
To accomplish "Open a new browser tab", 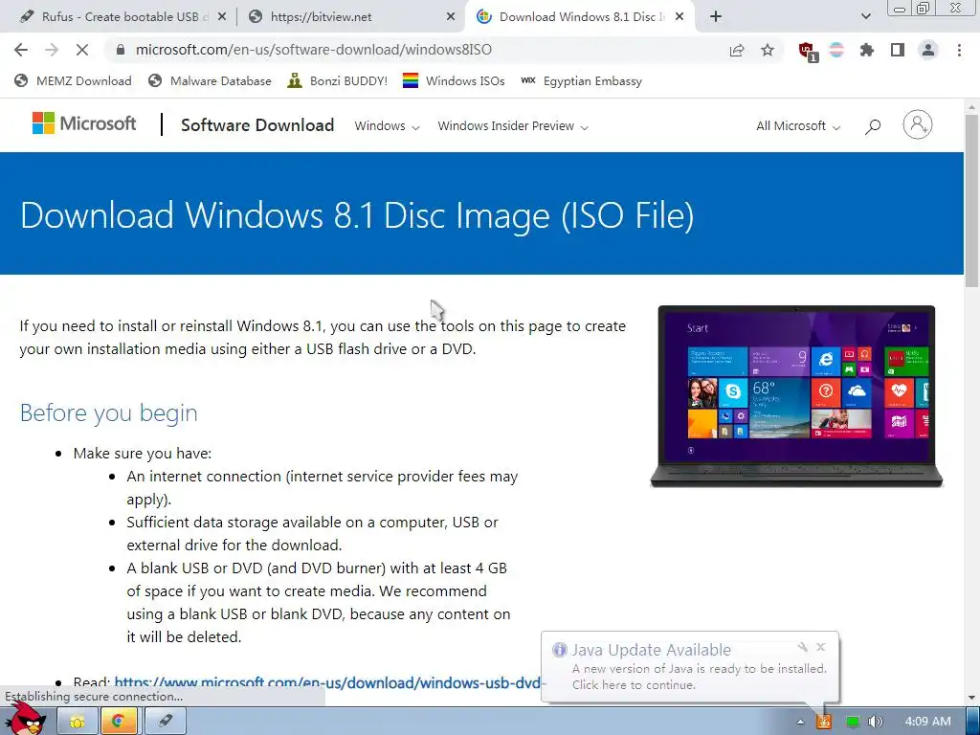I will [716, 17].
